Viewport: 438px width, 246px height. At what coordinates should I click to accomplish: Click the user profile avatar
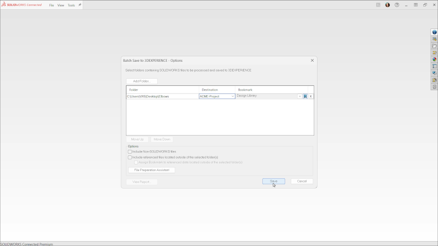[388, 5]
